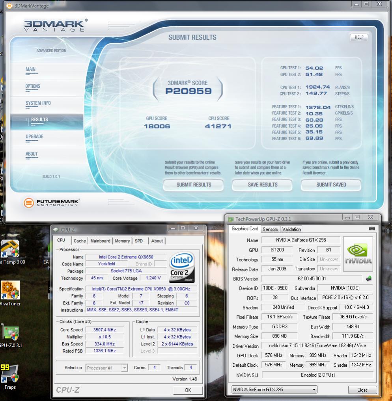
Task: Click the Instructions list MMX, SSE, SSE2
Action: point(141,310)
